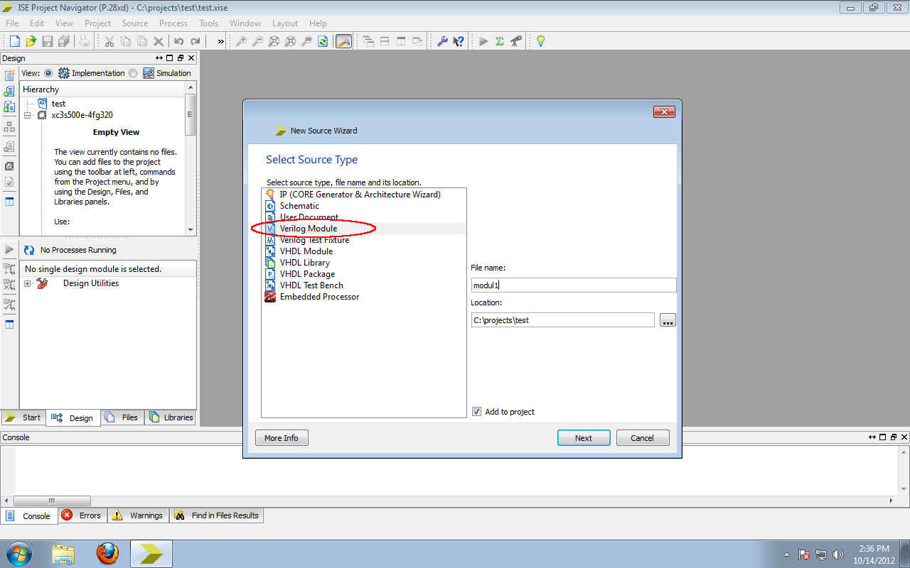Open the Location browse dialog

(x=667, y=319)
